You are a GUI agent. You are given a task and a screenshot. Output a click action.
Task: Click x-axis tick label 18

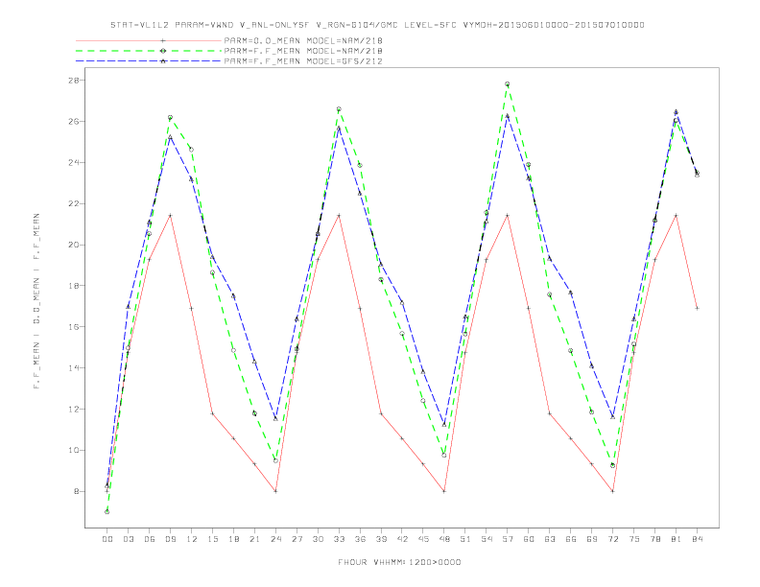(x=233, y=539)
